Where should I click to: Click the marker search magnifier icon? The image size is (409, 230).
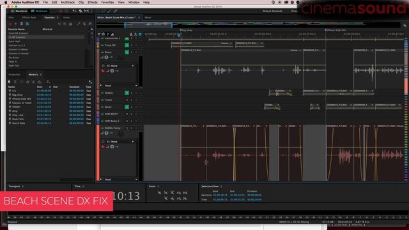tap(49, 82)
